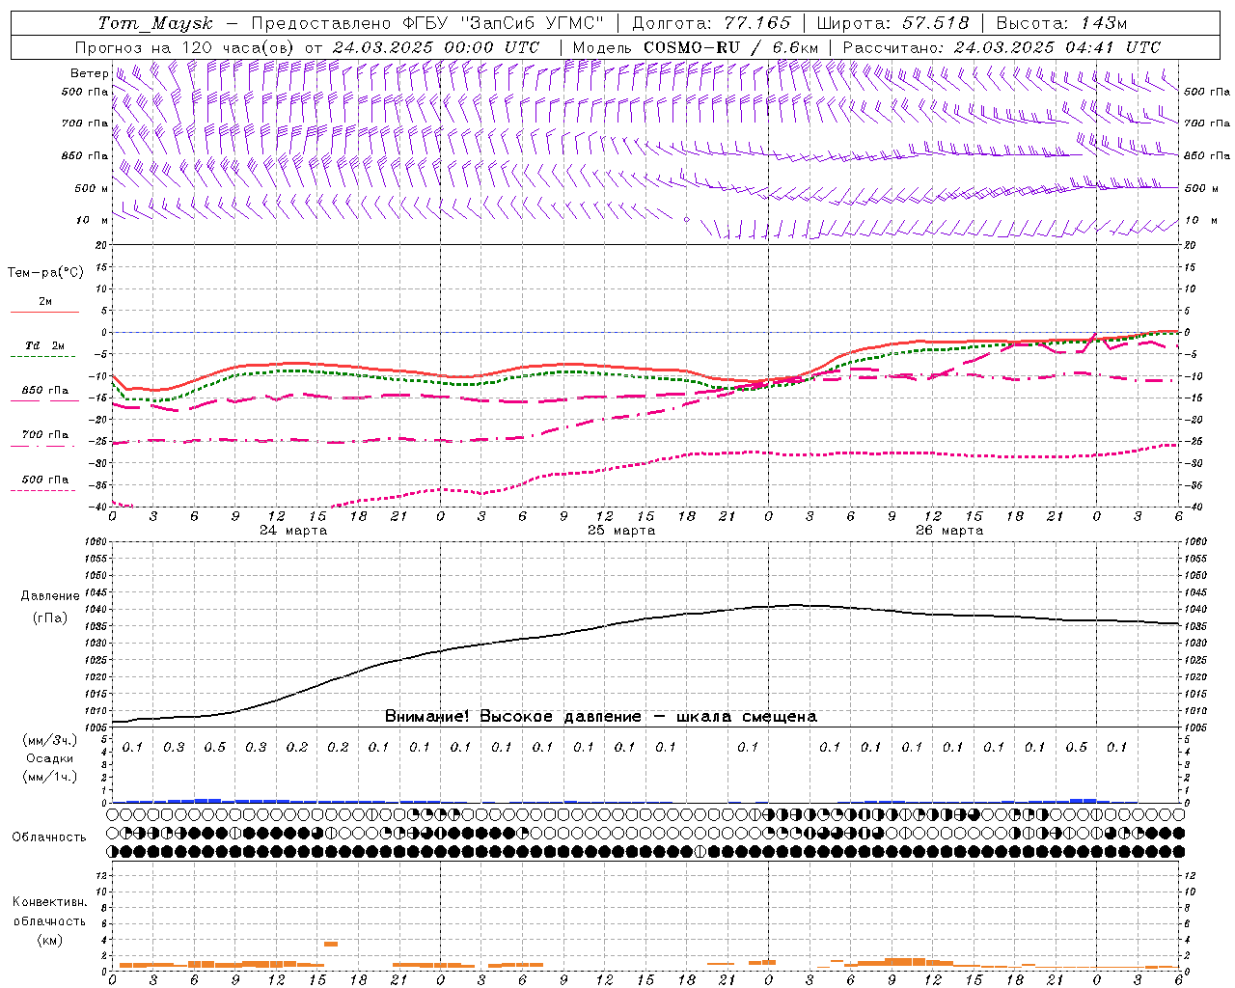Click the 26 марта date label
The height and width of the screenshot is (988, 1235).
tap(949, 531)
